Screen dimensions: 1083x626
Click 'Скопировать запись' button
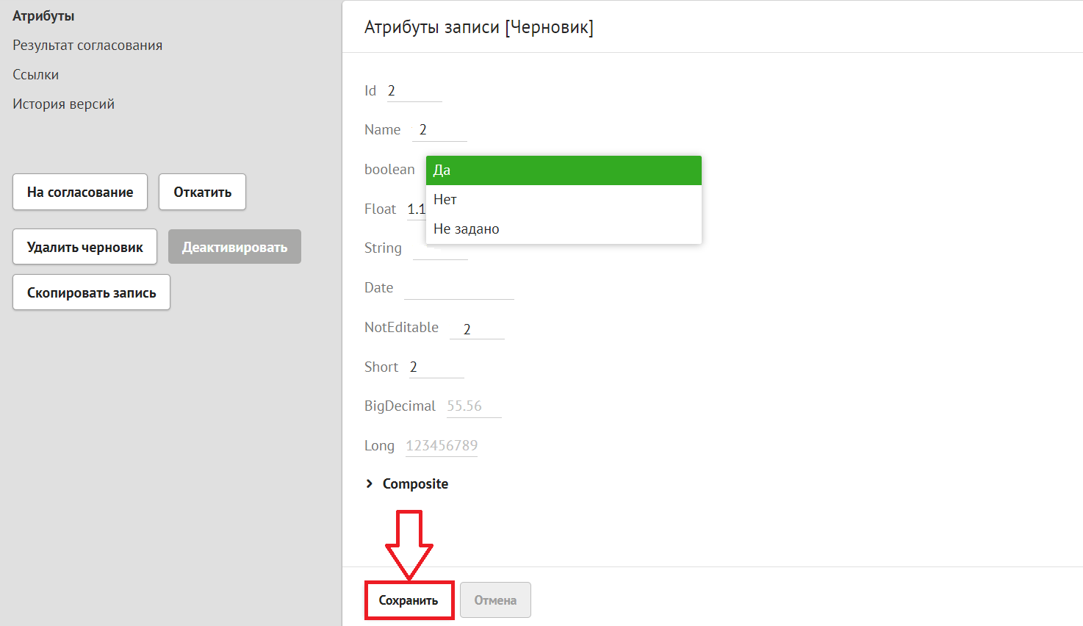[x=91, y=292]
